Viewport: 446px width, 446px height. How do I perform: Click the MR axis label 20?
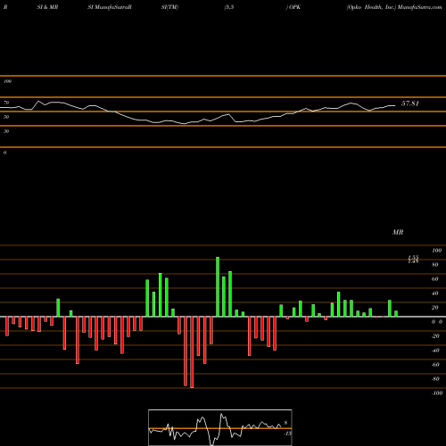tap(435, 308)
